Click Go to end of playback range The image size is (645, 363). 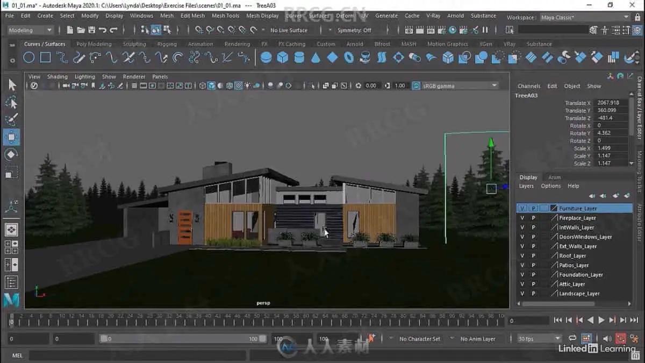pos(633,320)
